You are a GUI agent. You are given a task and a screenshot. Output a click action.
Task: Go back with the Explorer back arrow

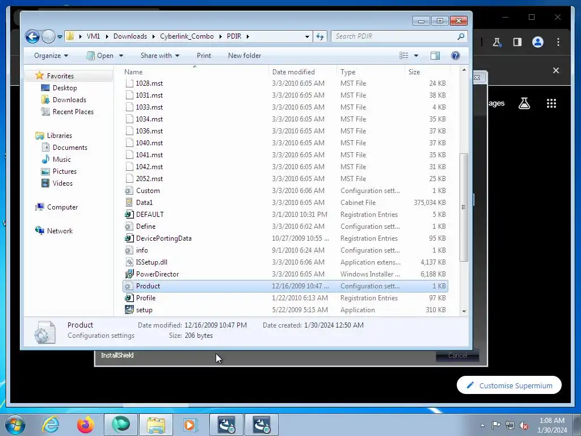32,36
